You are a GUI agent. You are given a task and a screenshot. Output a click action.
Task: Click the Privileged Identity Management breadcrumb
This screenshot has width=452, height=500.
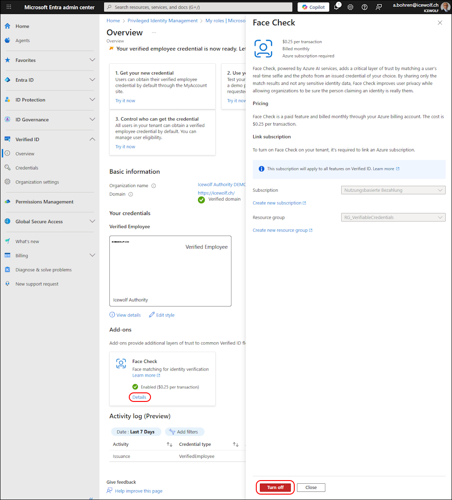(x=163, y=21)
